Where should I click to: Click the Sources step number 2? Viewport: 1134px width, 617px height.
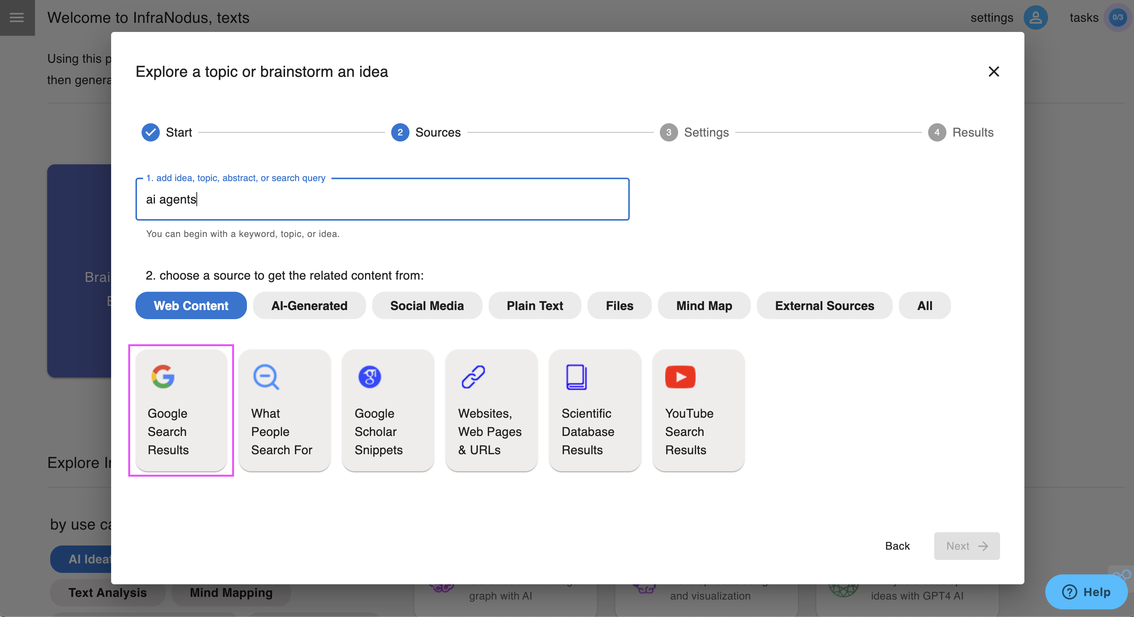click(x=400, y=132)
